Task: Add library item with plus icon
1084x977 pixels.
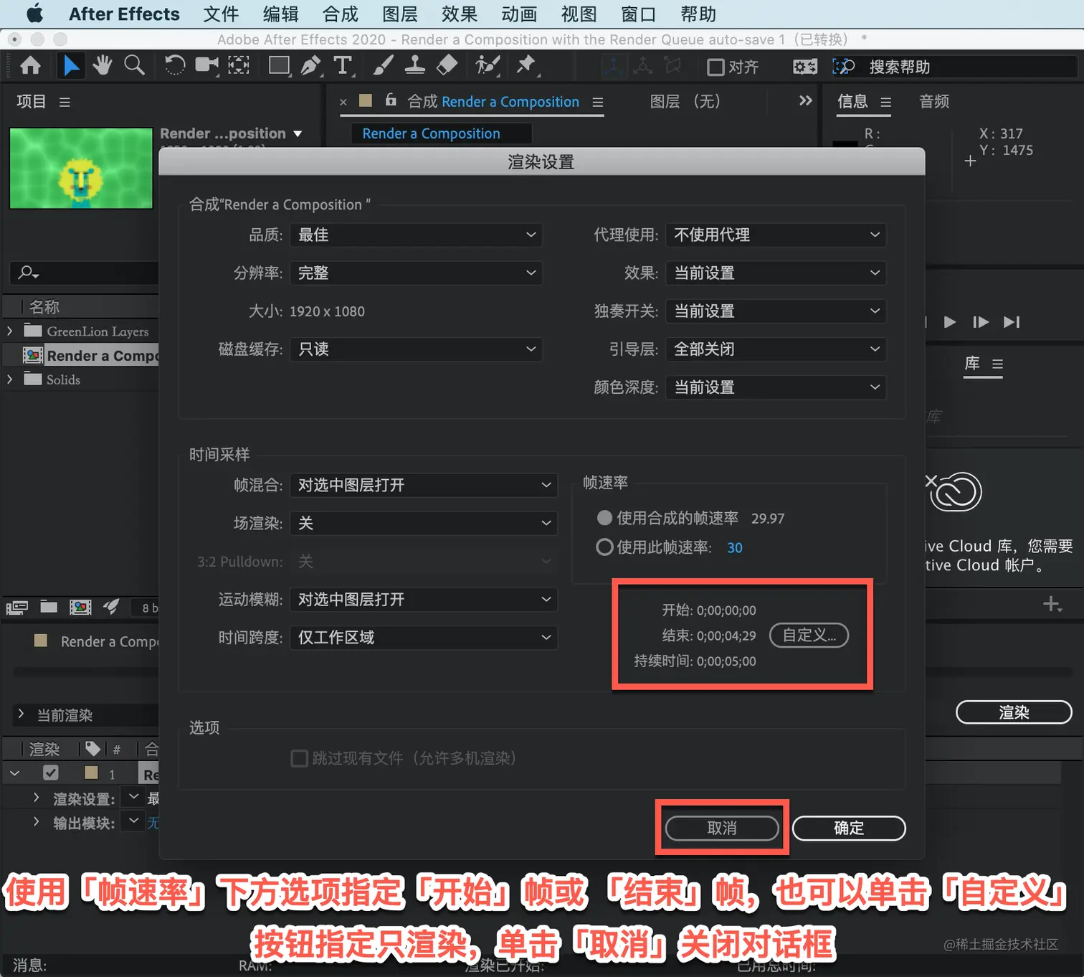Action: [x=1052, y=604]
